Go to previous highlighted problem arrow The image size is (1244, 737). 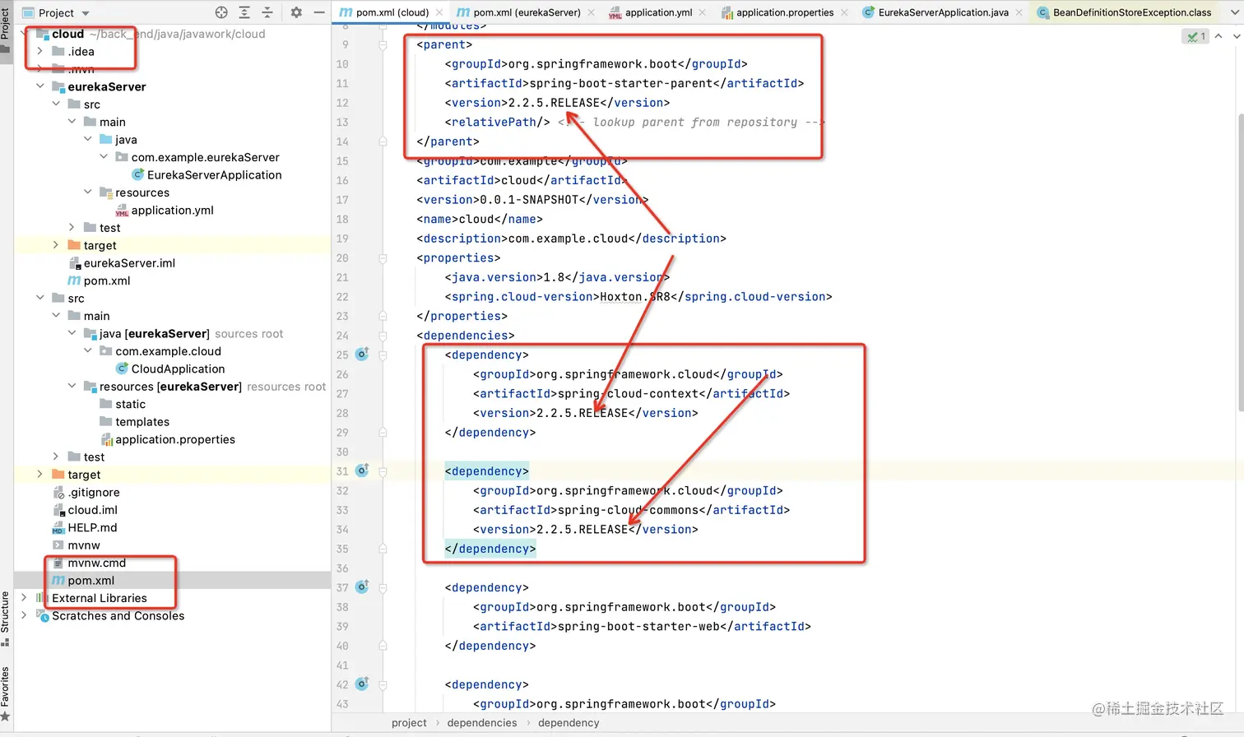(x=1218, y=36)
